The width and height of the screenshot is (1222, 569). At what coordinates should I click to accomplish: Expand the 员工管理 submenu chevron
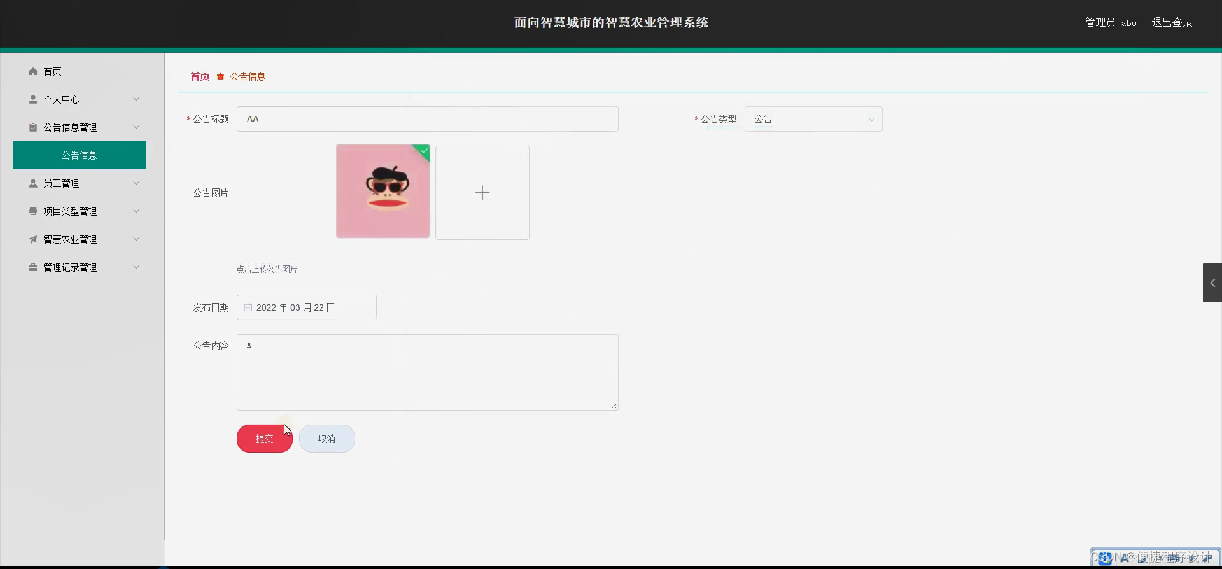136,183
